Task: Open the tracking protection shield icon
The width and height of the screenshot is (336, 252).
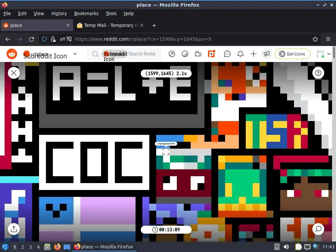Action: click(44, 39)
